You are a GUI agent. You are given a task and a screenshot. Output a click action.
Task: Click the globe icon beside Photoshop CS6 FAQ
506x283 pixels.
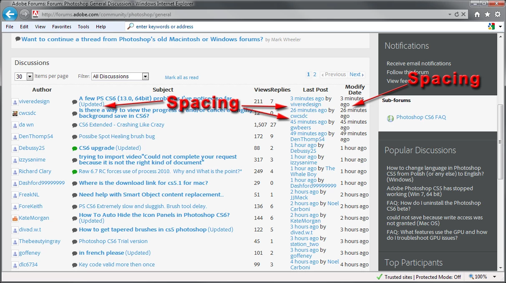click(390, 118)
